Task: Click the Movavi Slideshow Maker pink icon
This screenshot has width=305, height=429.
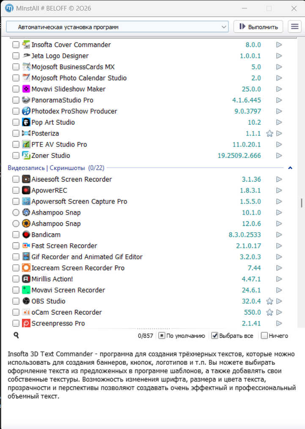Action: click(26, 89)
